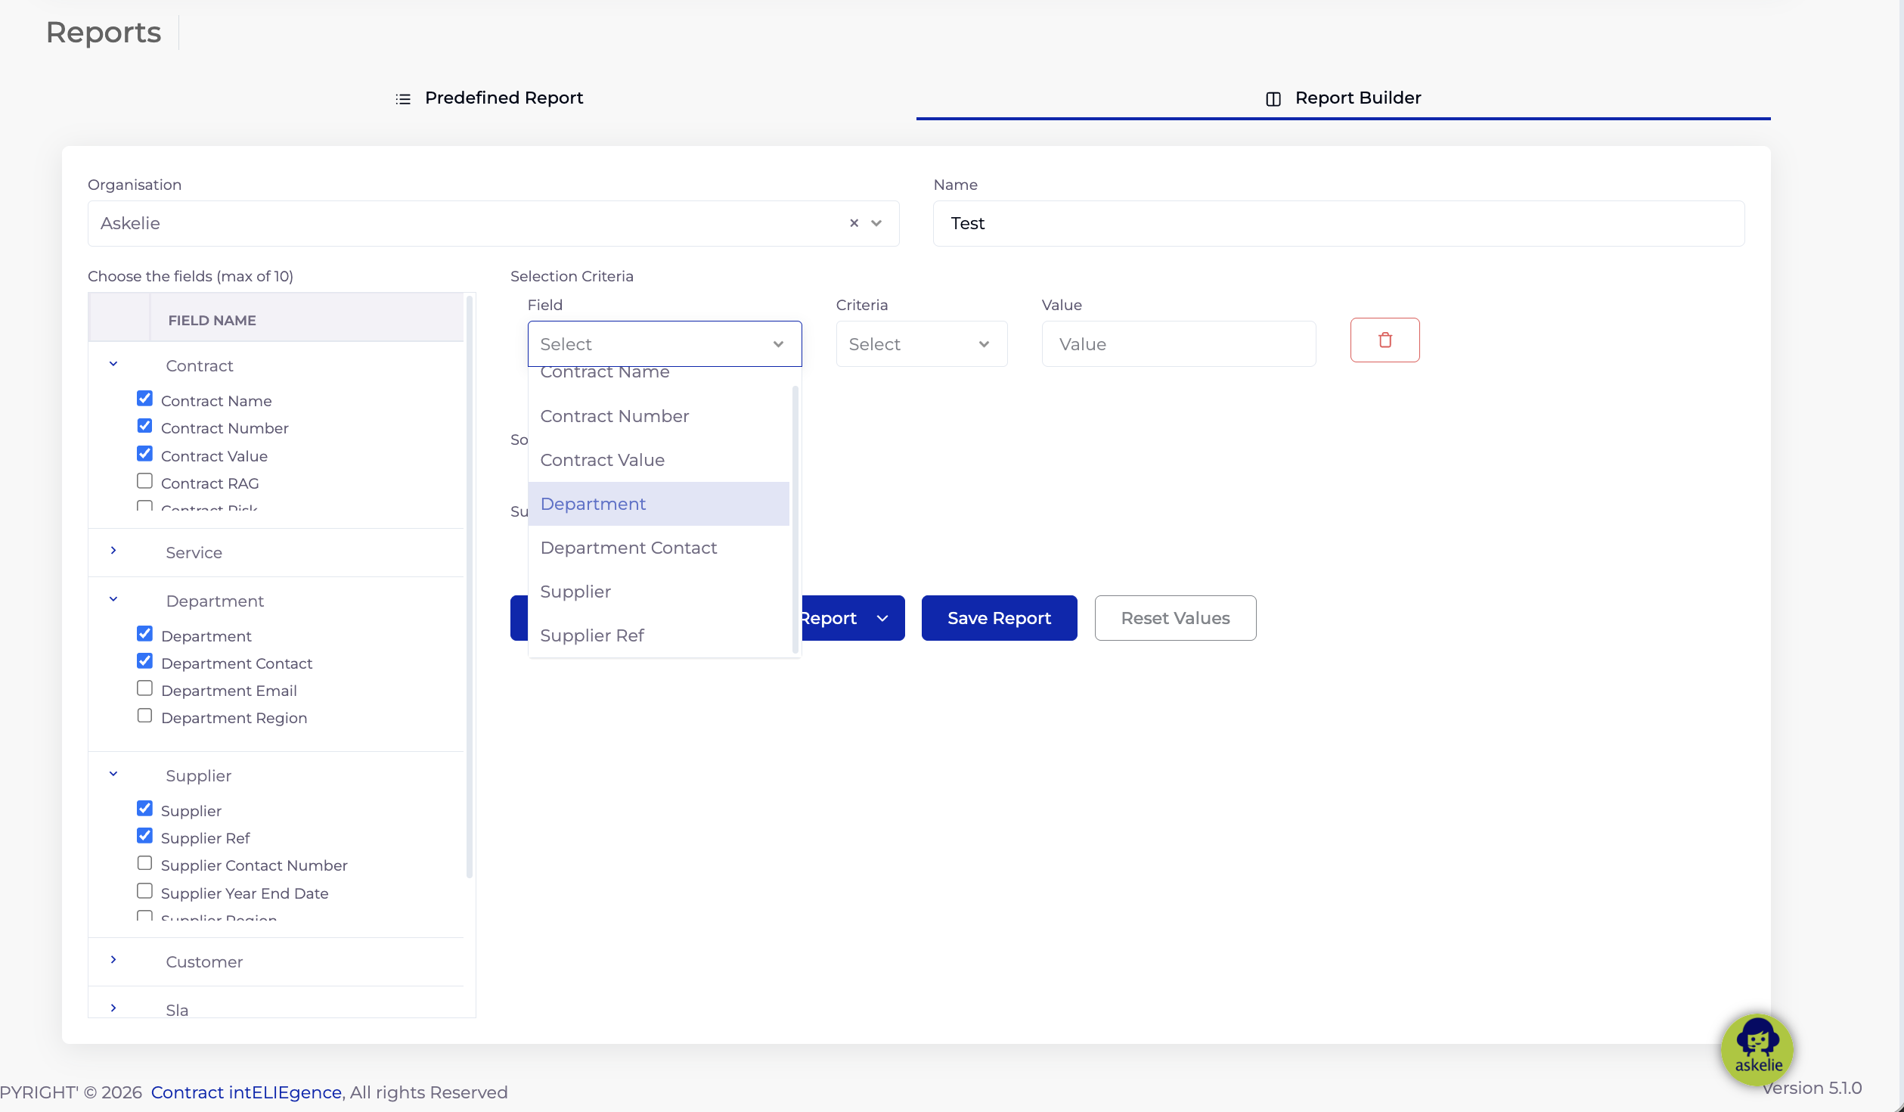Click the Predefined Report list icon

pyautogui.click(x=403, y=98)
